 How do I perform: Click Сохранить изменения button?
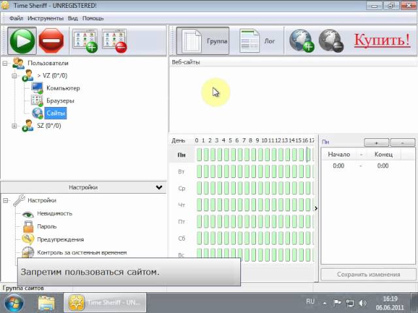(x=368, y=275)
